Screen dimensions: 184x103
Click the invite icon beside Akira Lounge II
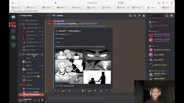tap(42, 54)
